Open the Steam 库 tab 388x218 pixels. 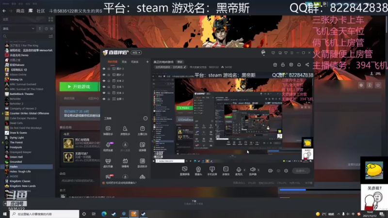pyautogui.click(x=31, y=11)
